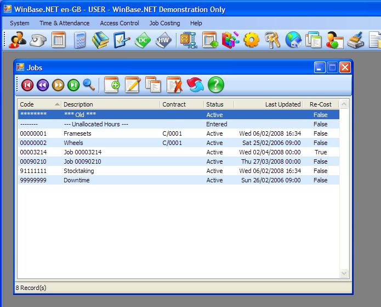Open the calculator icon in main toolbar
The image size is (381, 307).
tap(79, 40)
